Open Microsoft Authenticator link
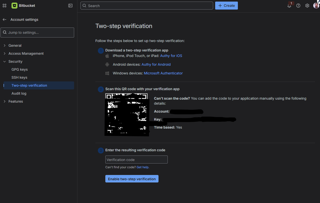 click(163, 73)
